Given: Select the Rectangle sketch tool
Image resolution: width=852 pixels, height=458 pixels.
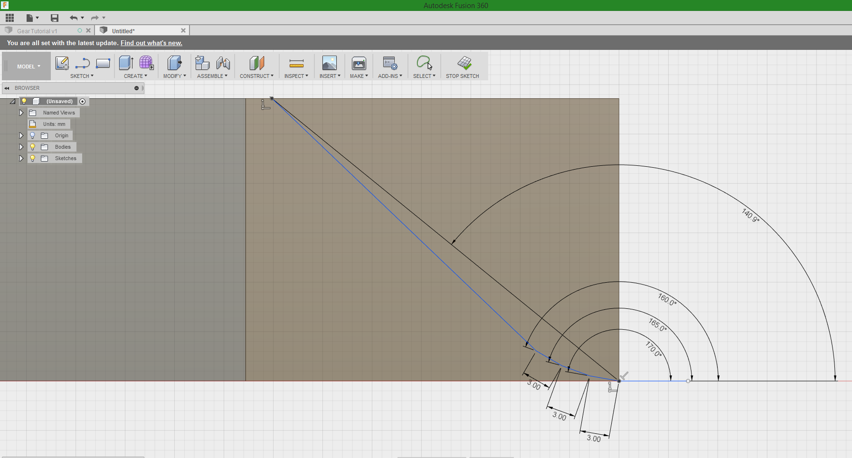Looking at the screenshot, I should [x=103, y=63].
